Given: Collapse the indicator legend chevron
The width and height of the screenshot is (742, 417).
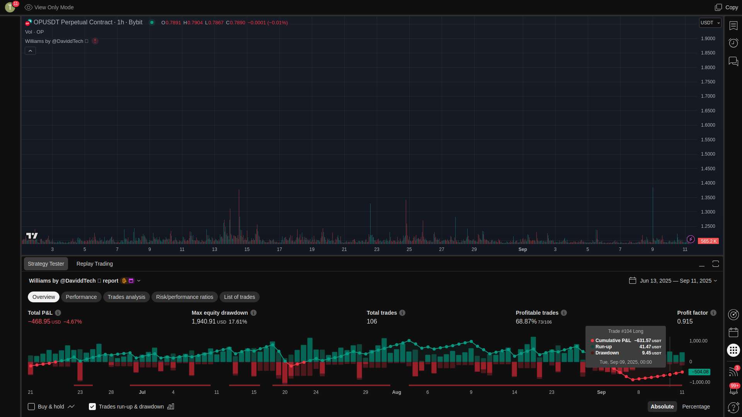Looking at the screenshot, I should tap(30, 51).
